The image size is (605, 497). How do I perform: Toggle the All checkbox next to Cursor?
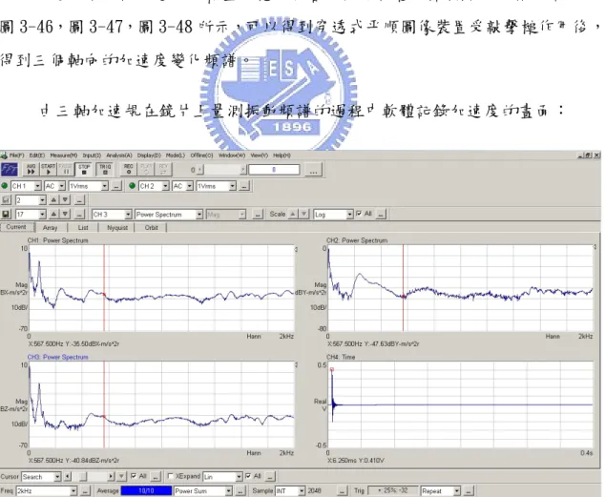point(134,476)
